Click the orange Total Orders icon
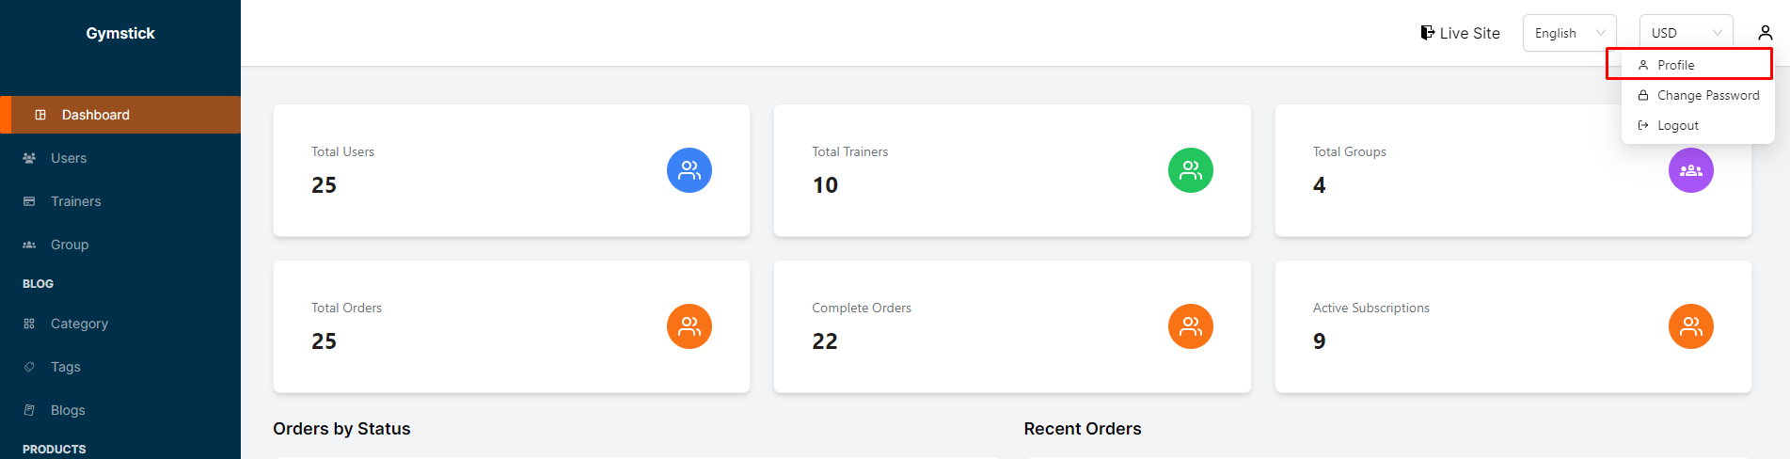This screenshot has height=459, width=1790. pyautogui.click(x=689, y=326)
